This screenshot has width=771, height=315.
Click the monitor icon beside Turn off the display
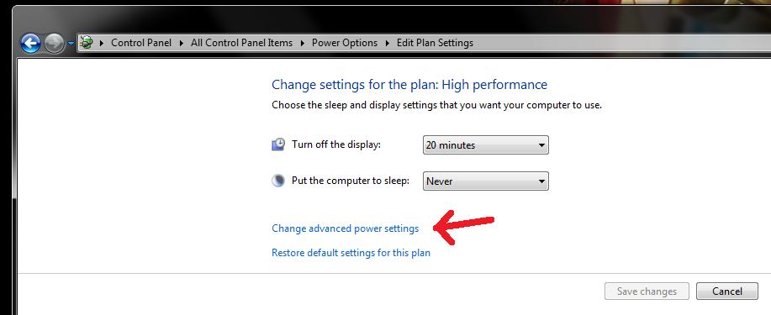(278, 144)
